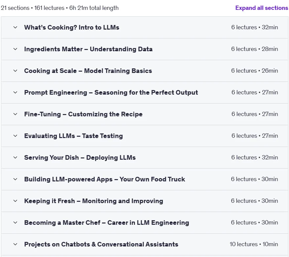289x257 pixels.
Task: Open Becoming a Master Chef section title
Action: point(106,223)
